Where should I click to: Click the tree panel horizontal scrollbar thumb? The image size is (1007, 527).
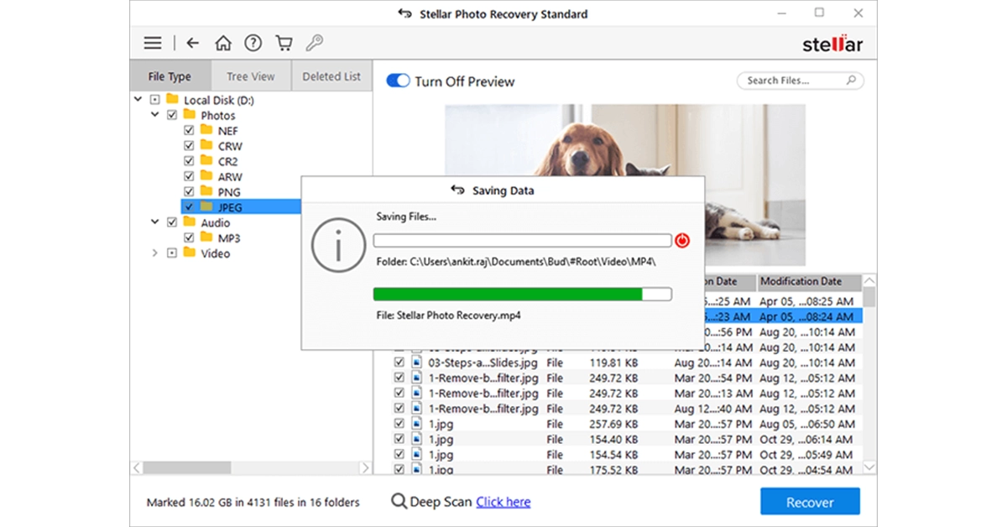(186, 467)
